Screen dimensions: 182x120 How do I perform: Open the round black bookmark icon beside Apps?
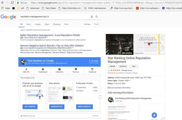click(14, 8)
